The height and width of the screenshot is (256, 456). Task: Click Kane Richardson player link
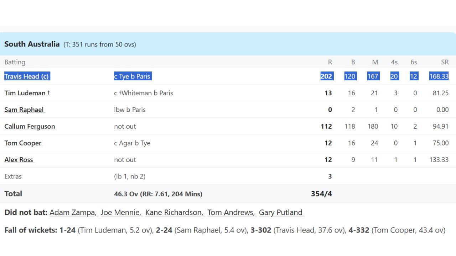(174, 213)
